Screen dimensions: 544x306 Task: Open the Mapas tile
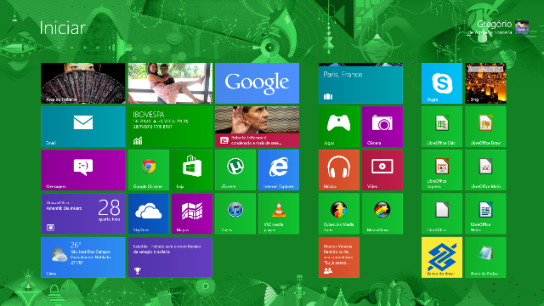click(x=192, y=213)
